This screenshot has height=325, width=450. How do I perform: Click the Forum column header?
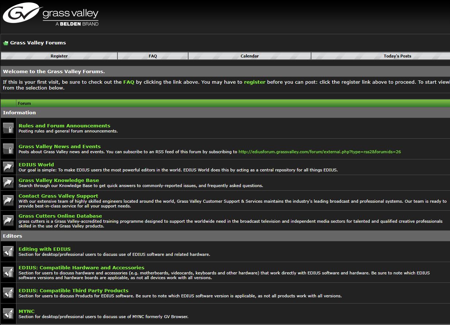point(24,103)
